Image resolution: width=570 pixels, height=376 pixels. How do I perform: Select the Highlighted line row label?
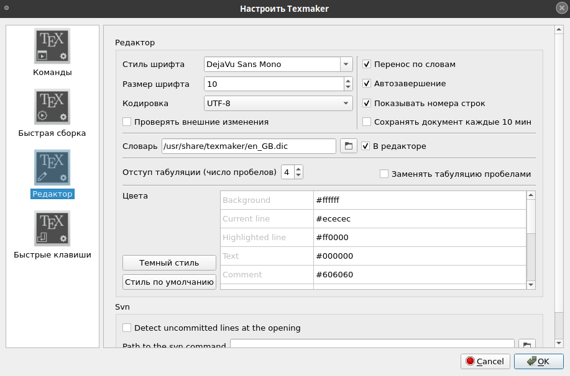tap(267, 238)
